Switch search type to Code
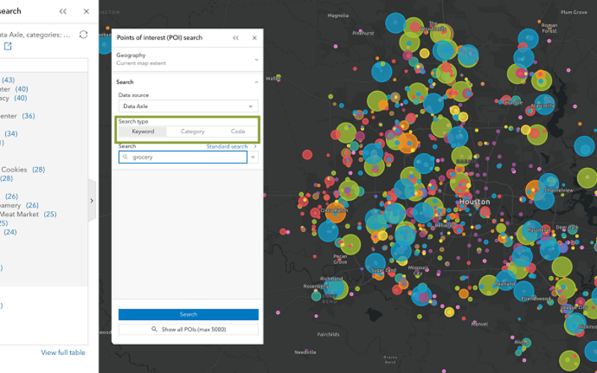The width and height of the screenshot is (597, 373). (x=237, y=131)
